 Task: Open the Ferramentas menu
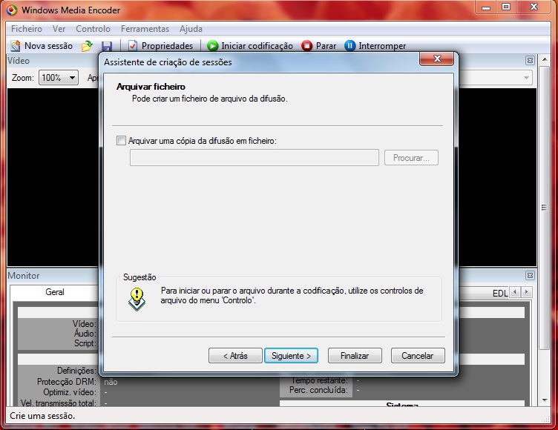pyautogui.click(x=145, y=29)
